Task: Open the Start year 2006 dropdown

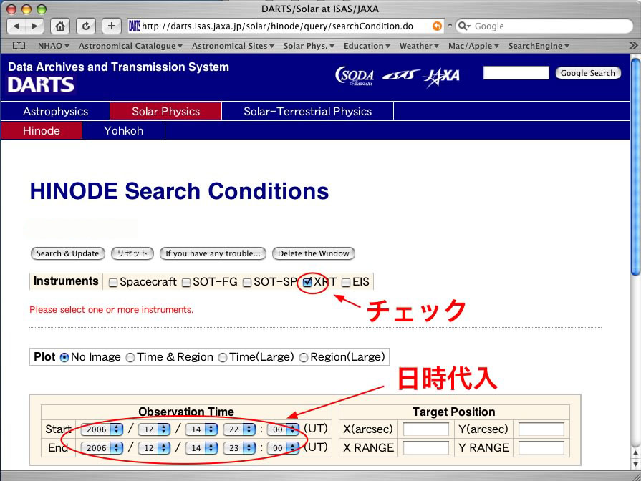Action: tap(102, 429)
